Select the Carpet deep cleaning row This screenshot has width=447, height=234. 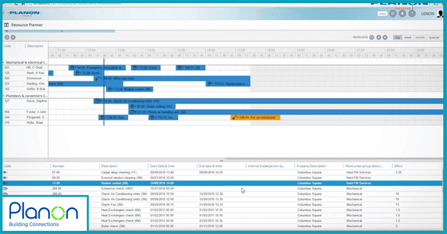222,173
